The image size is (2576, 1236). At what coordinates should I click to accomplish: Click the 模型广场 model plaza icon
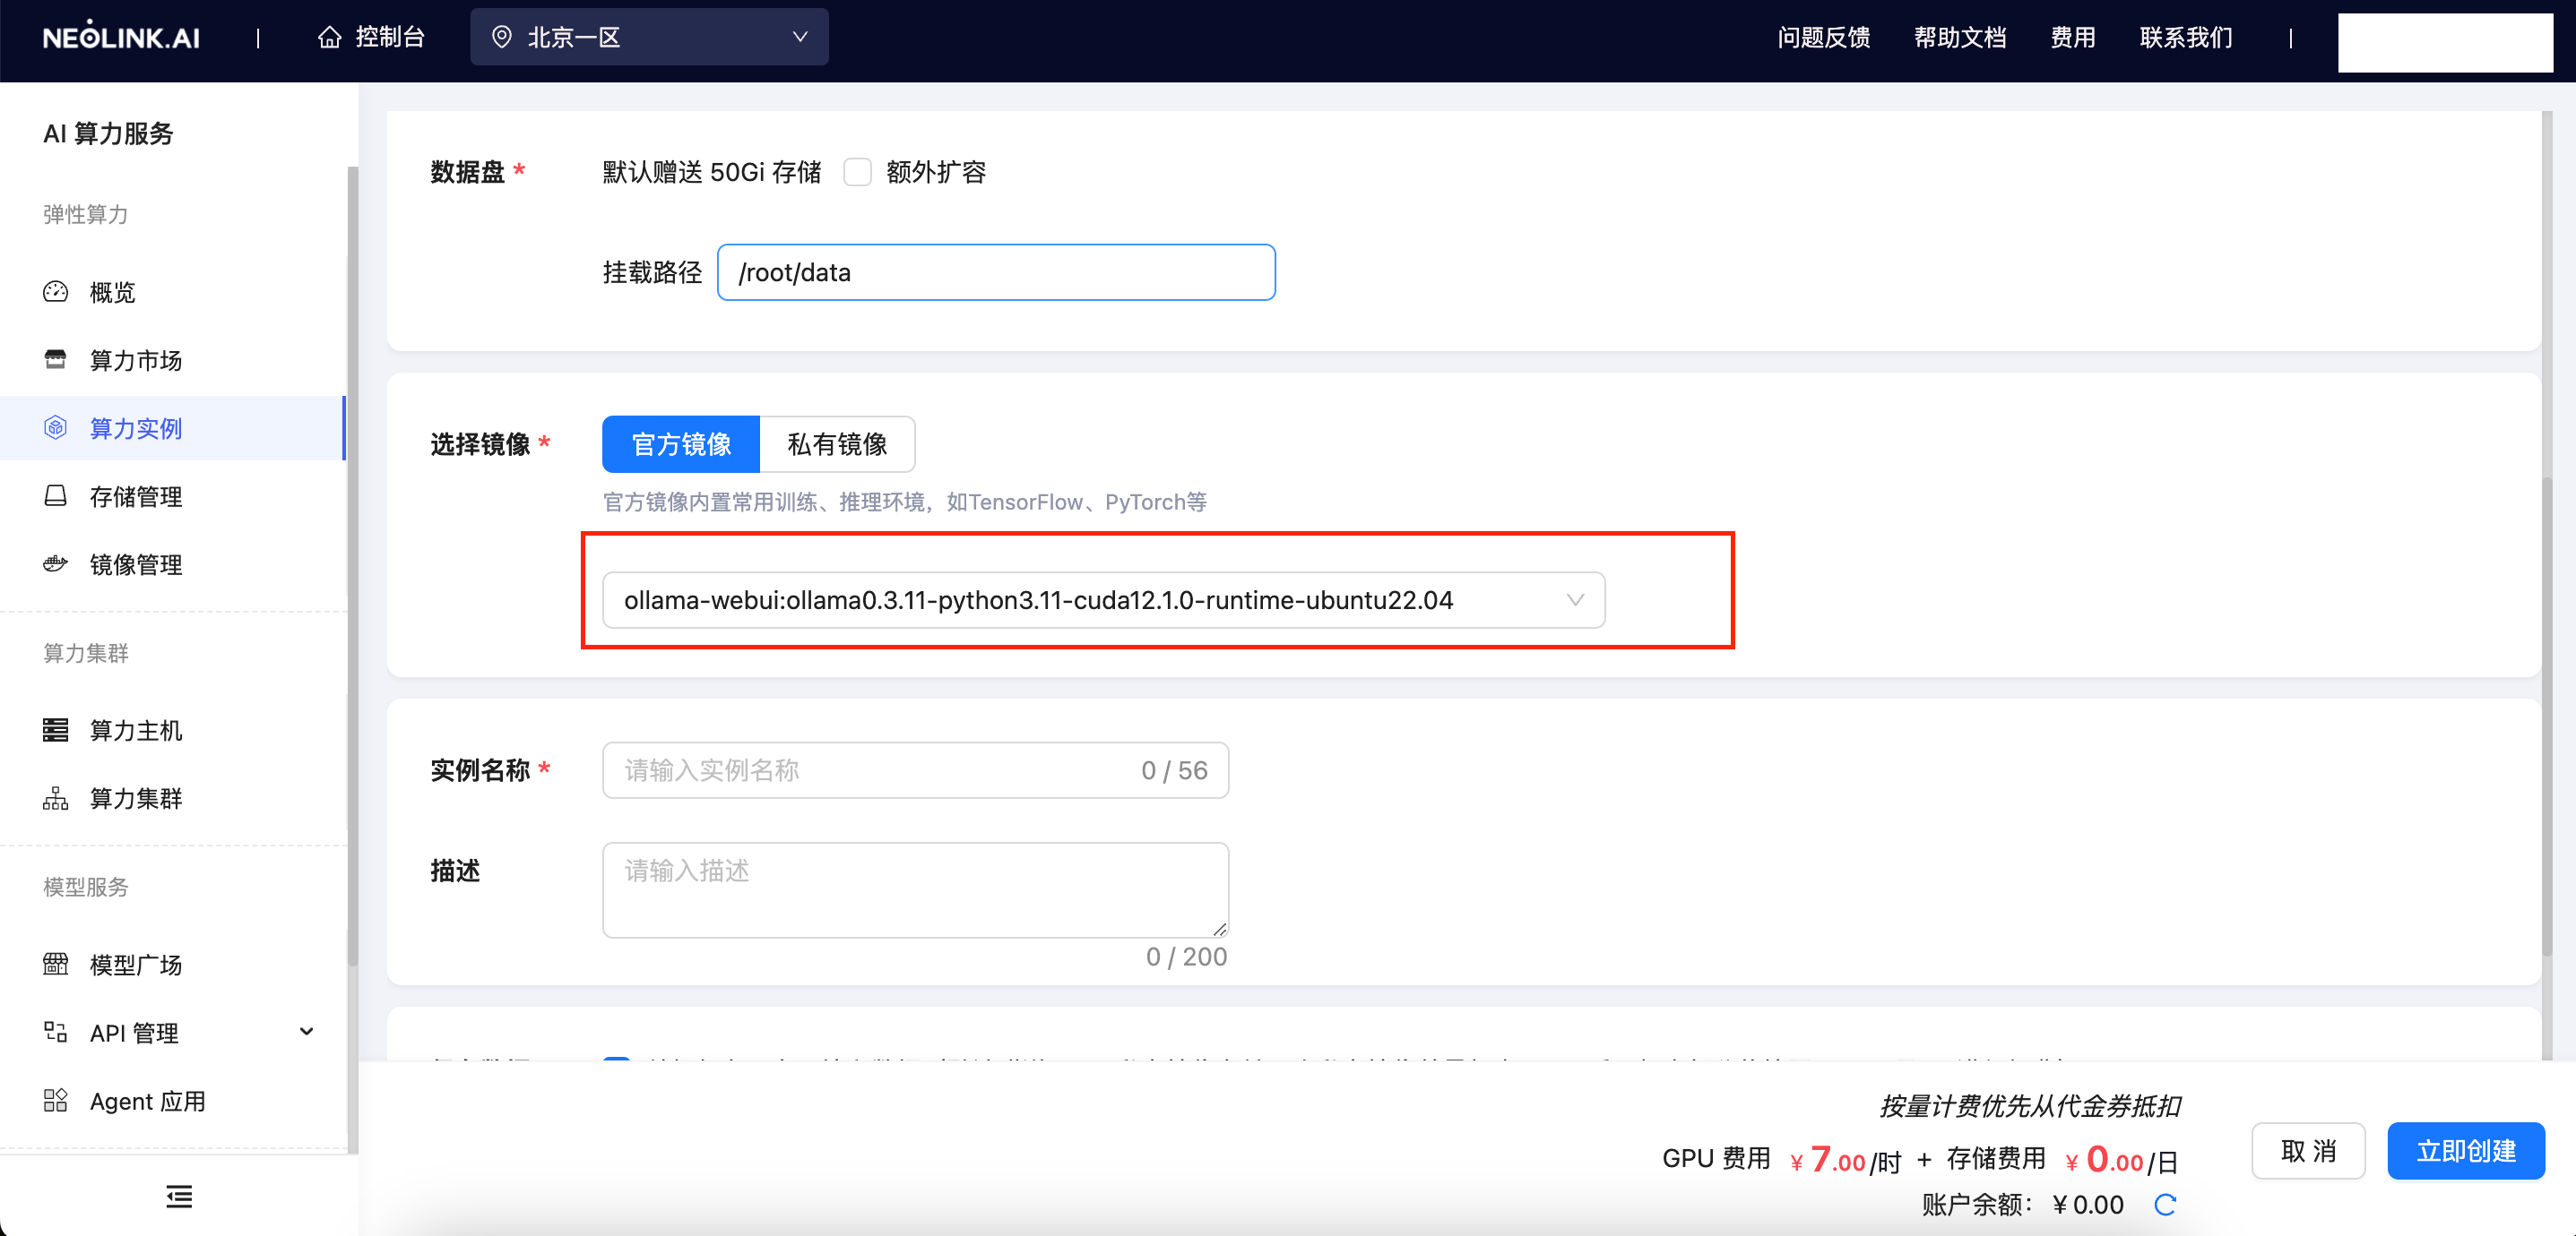click(57, 965)
